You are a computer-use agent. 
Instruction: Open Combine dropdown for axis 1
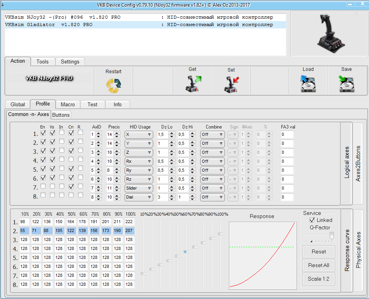212,135
